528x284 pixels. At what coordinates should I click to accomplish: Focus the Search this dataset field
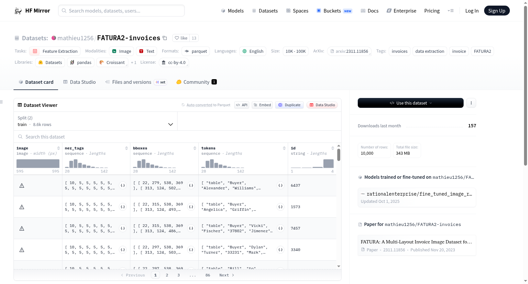(178, 137)
